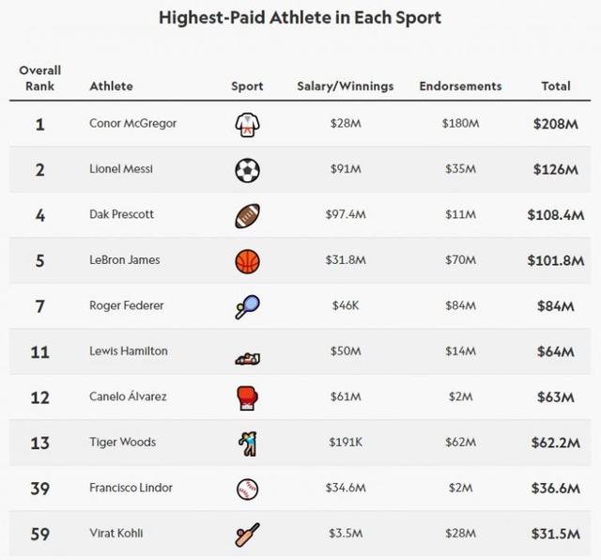Screen dimensions: 601x560
Task: Click the Overall Rank column header
Action: coord(40,78)
